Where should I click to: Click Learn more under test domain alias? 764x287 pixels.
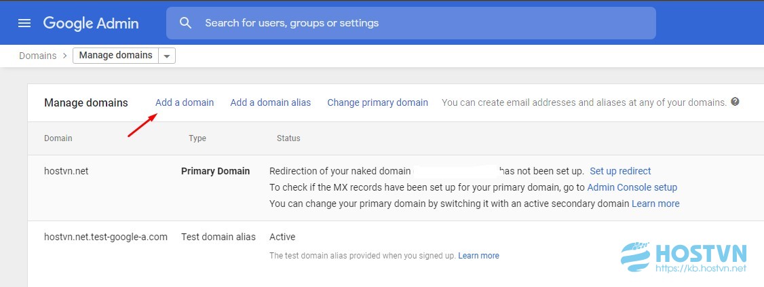[478, 255]
